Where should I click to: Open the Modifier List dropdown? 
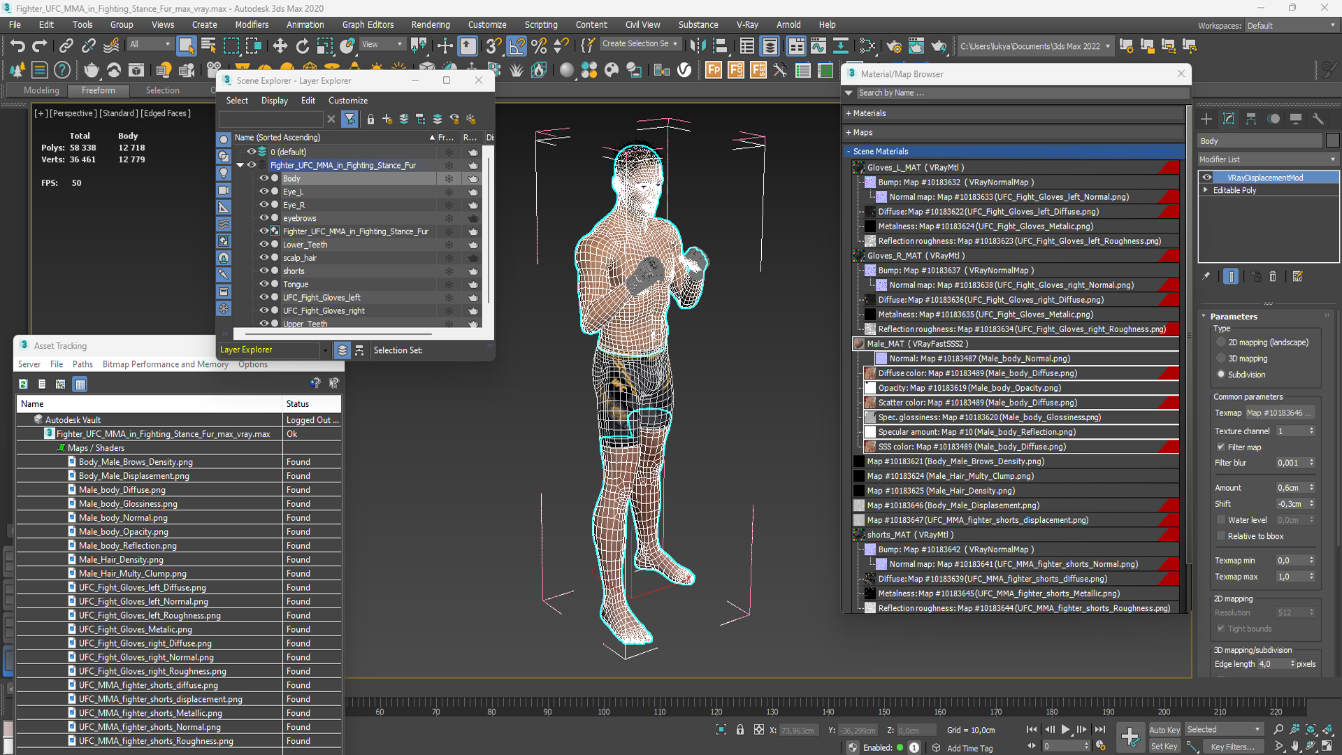pyautogui.click(x=1268, y=159)
